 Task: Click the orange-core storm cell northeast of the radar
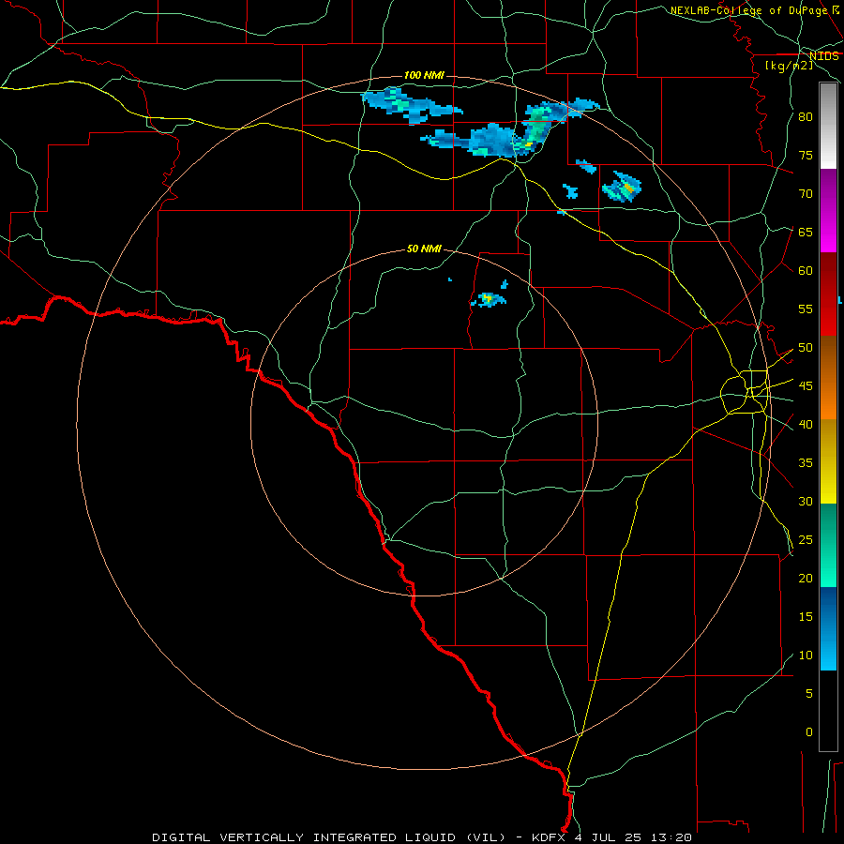click(623, 188)
